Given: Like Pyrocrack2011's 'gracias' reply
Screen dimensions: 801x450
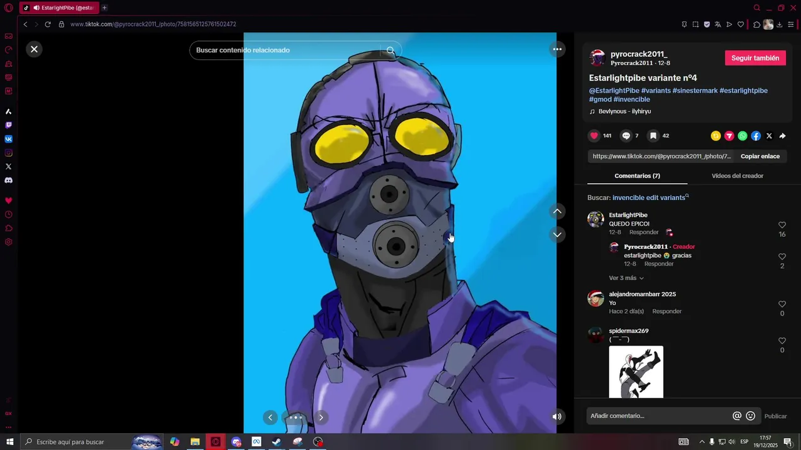Looking at the screenshot, I should [782, 257].
